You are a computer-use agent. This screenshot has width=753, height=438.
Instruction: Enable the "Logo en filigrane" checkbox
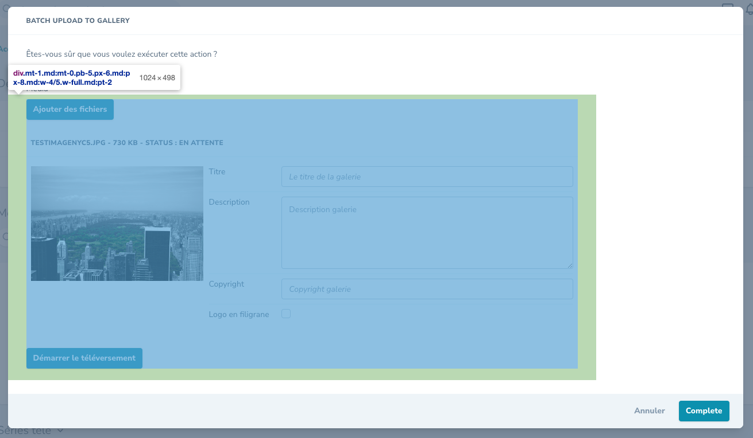(286, 314)
